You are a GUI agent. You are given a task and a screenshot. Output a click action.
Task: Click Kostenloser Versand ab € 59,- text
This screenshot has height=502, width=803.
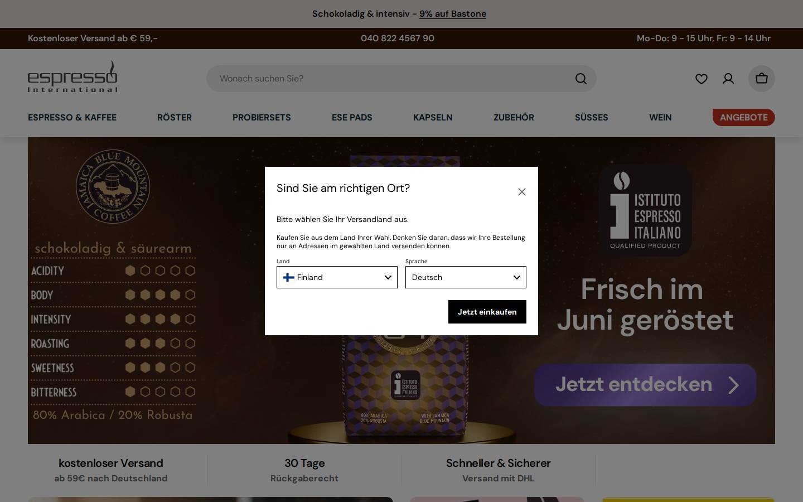[93, 38]
